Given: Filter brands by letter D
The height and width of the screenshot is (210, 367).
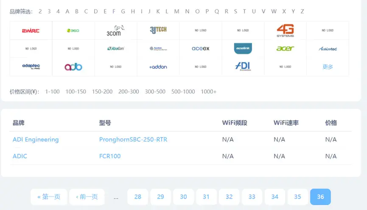Looking at the screenshot, I should tap(96, 11).
